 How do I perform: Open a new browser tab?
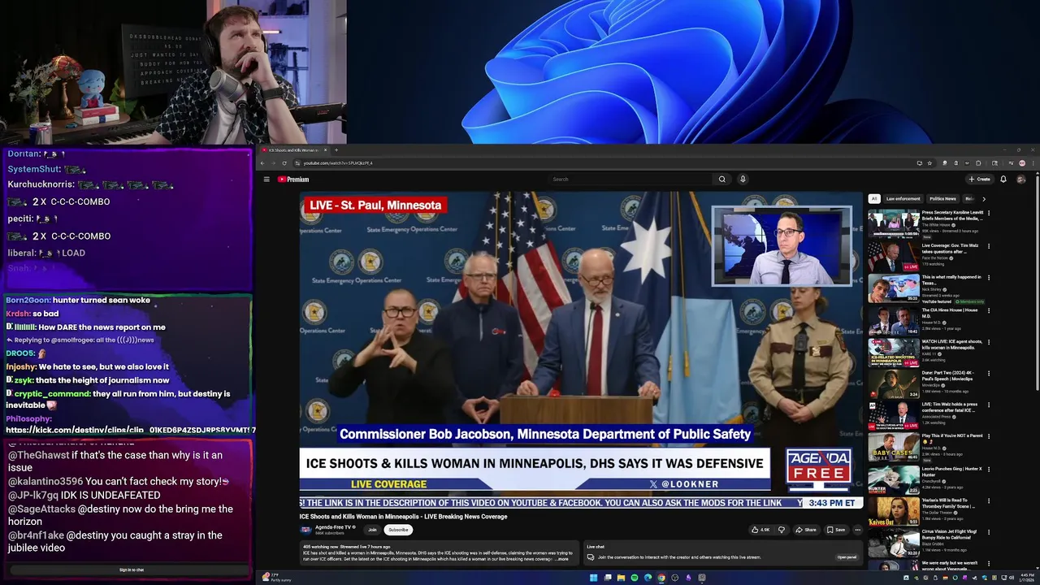(336, 149)
